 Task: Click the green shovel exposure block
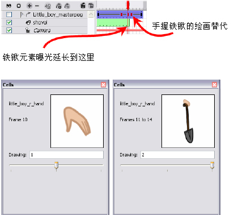113,23
